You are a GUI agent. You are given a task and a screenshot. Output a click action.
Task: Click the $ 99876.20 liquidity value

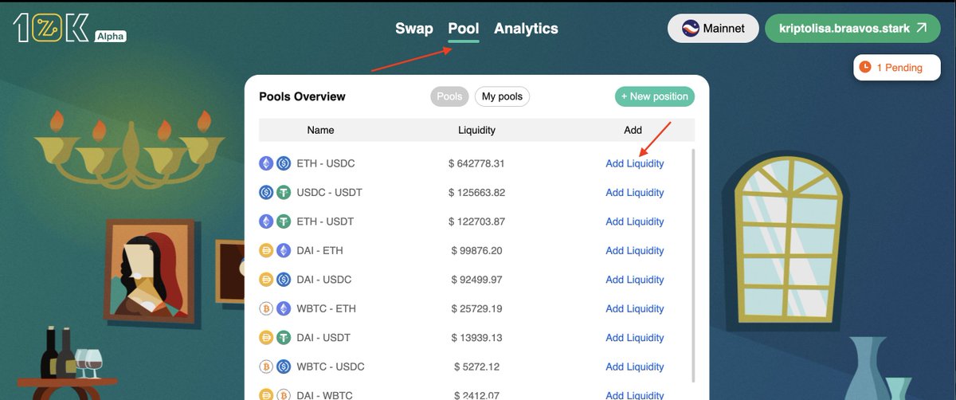476,250
